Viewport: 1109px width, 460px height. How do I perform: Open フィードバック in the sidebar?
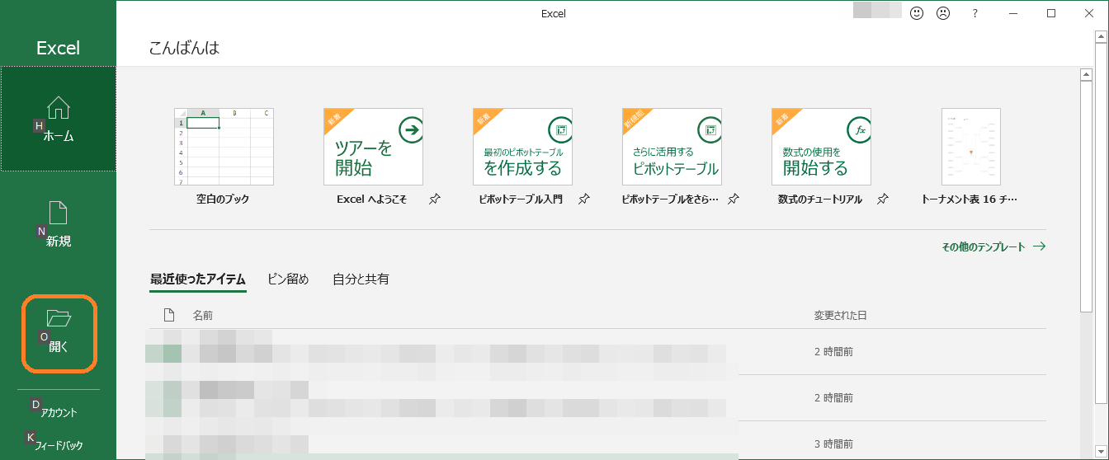58,445
